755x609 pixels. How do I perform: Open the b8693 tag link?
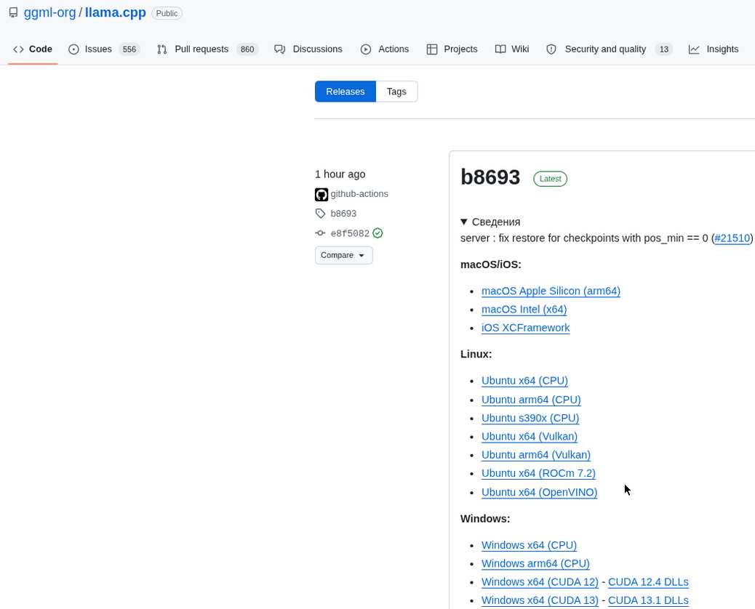(343, 213)
